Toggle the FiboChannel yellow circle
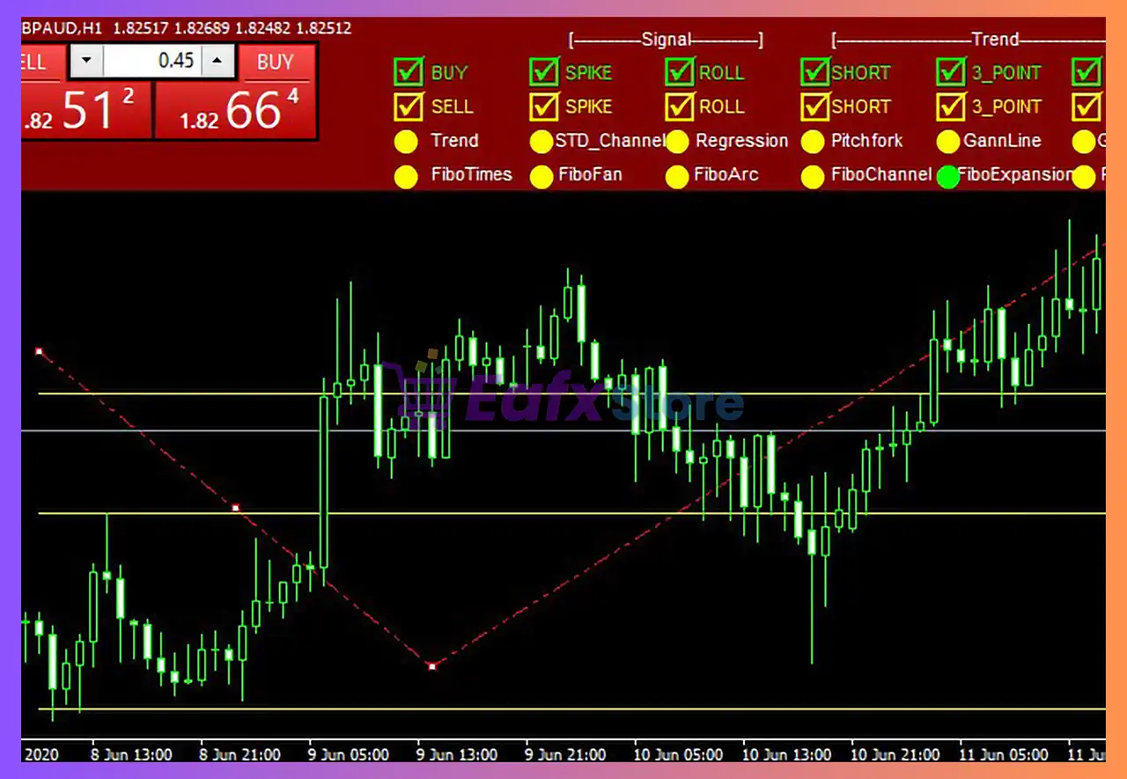Viewport: 1127px width, 779px height. 813,176
